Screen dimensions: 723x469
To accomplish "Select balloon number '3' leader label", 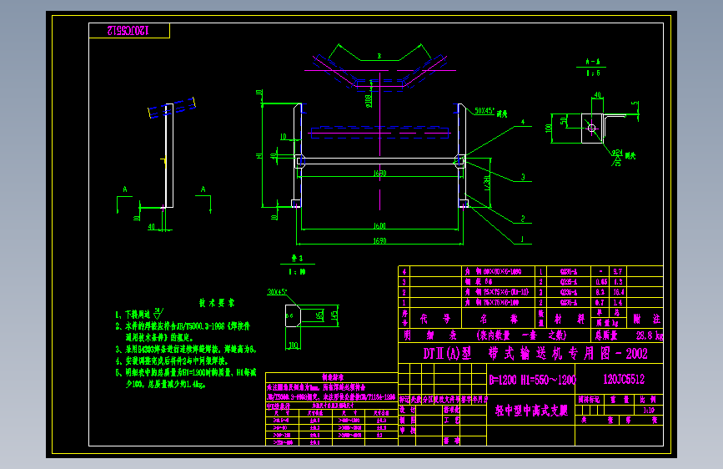I will [523, 177].
